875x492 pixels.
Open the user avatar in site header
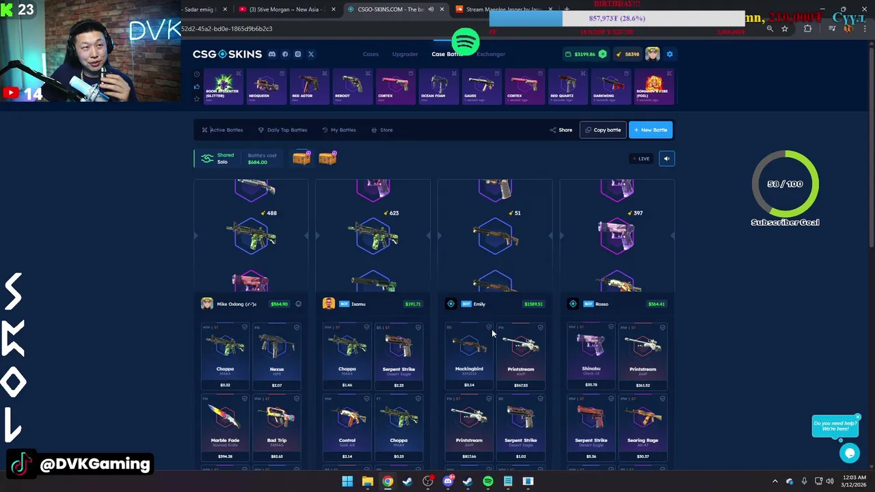[652, 54]
